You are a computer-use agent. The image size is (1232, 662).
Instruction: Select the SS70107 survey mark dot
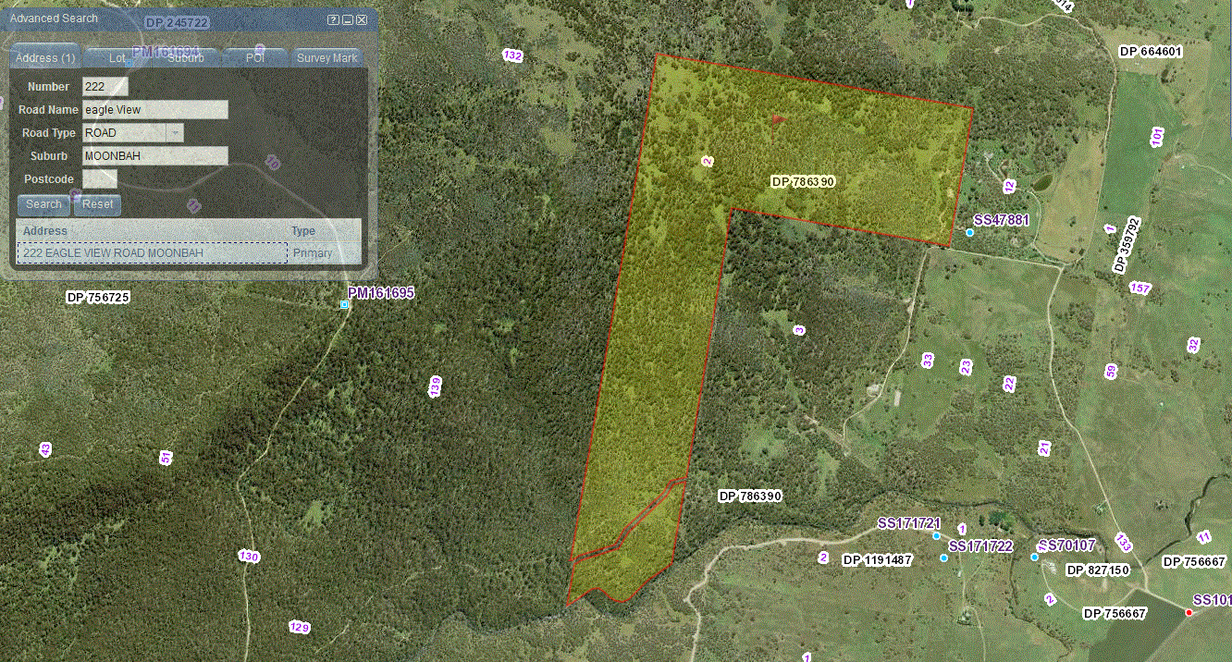point(1034,558)
